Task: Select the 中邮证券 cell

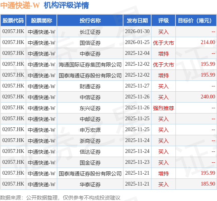Action: coord(90,119)
